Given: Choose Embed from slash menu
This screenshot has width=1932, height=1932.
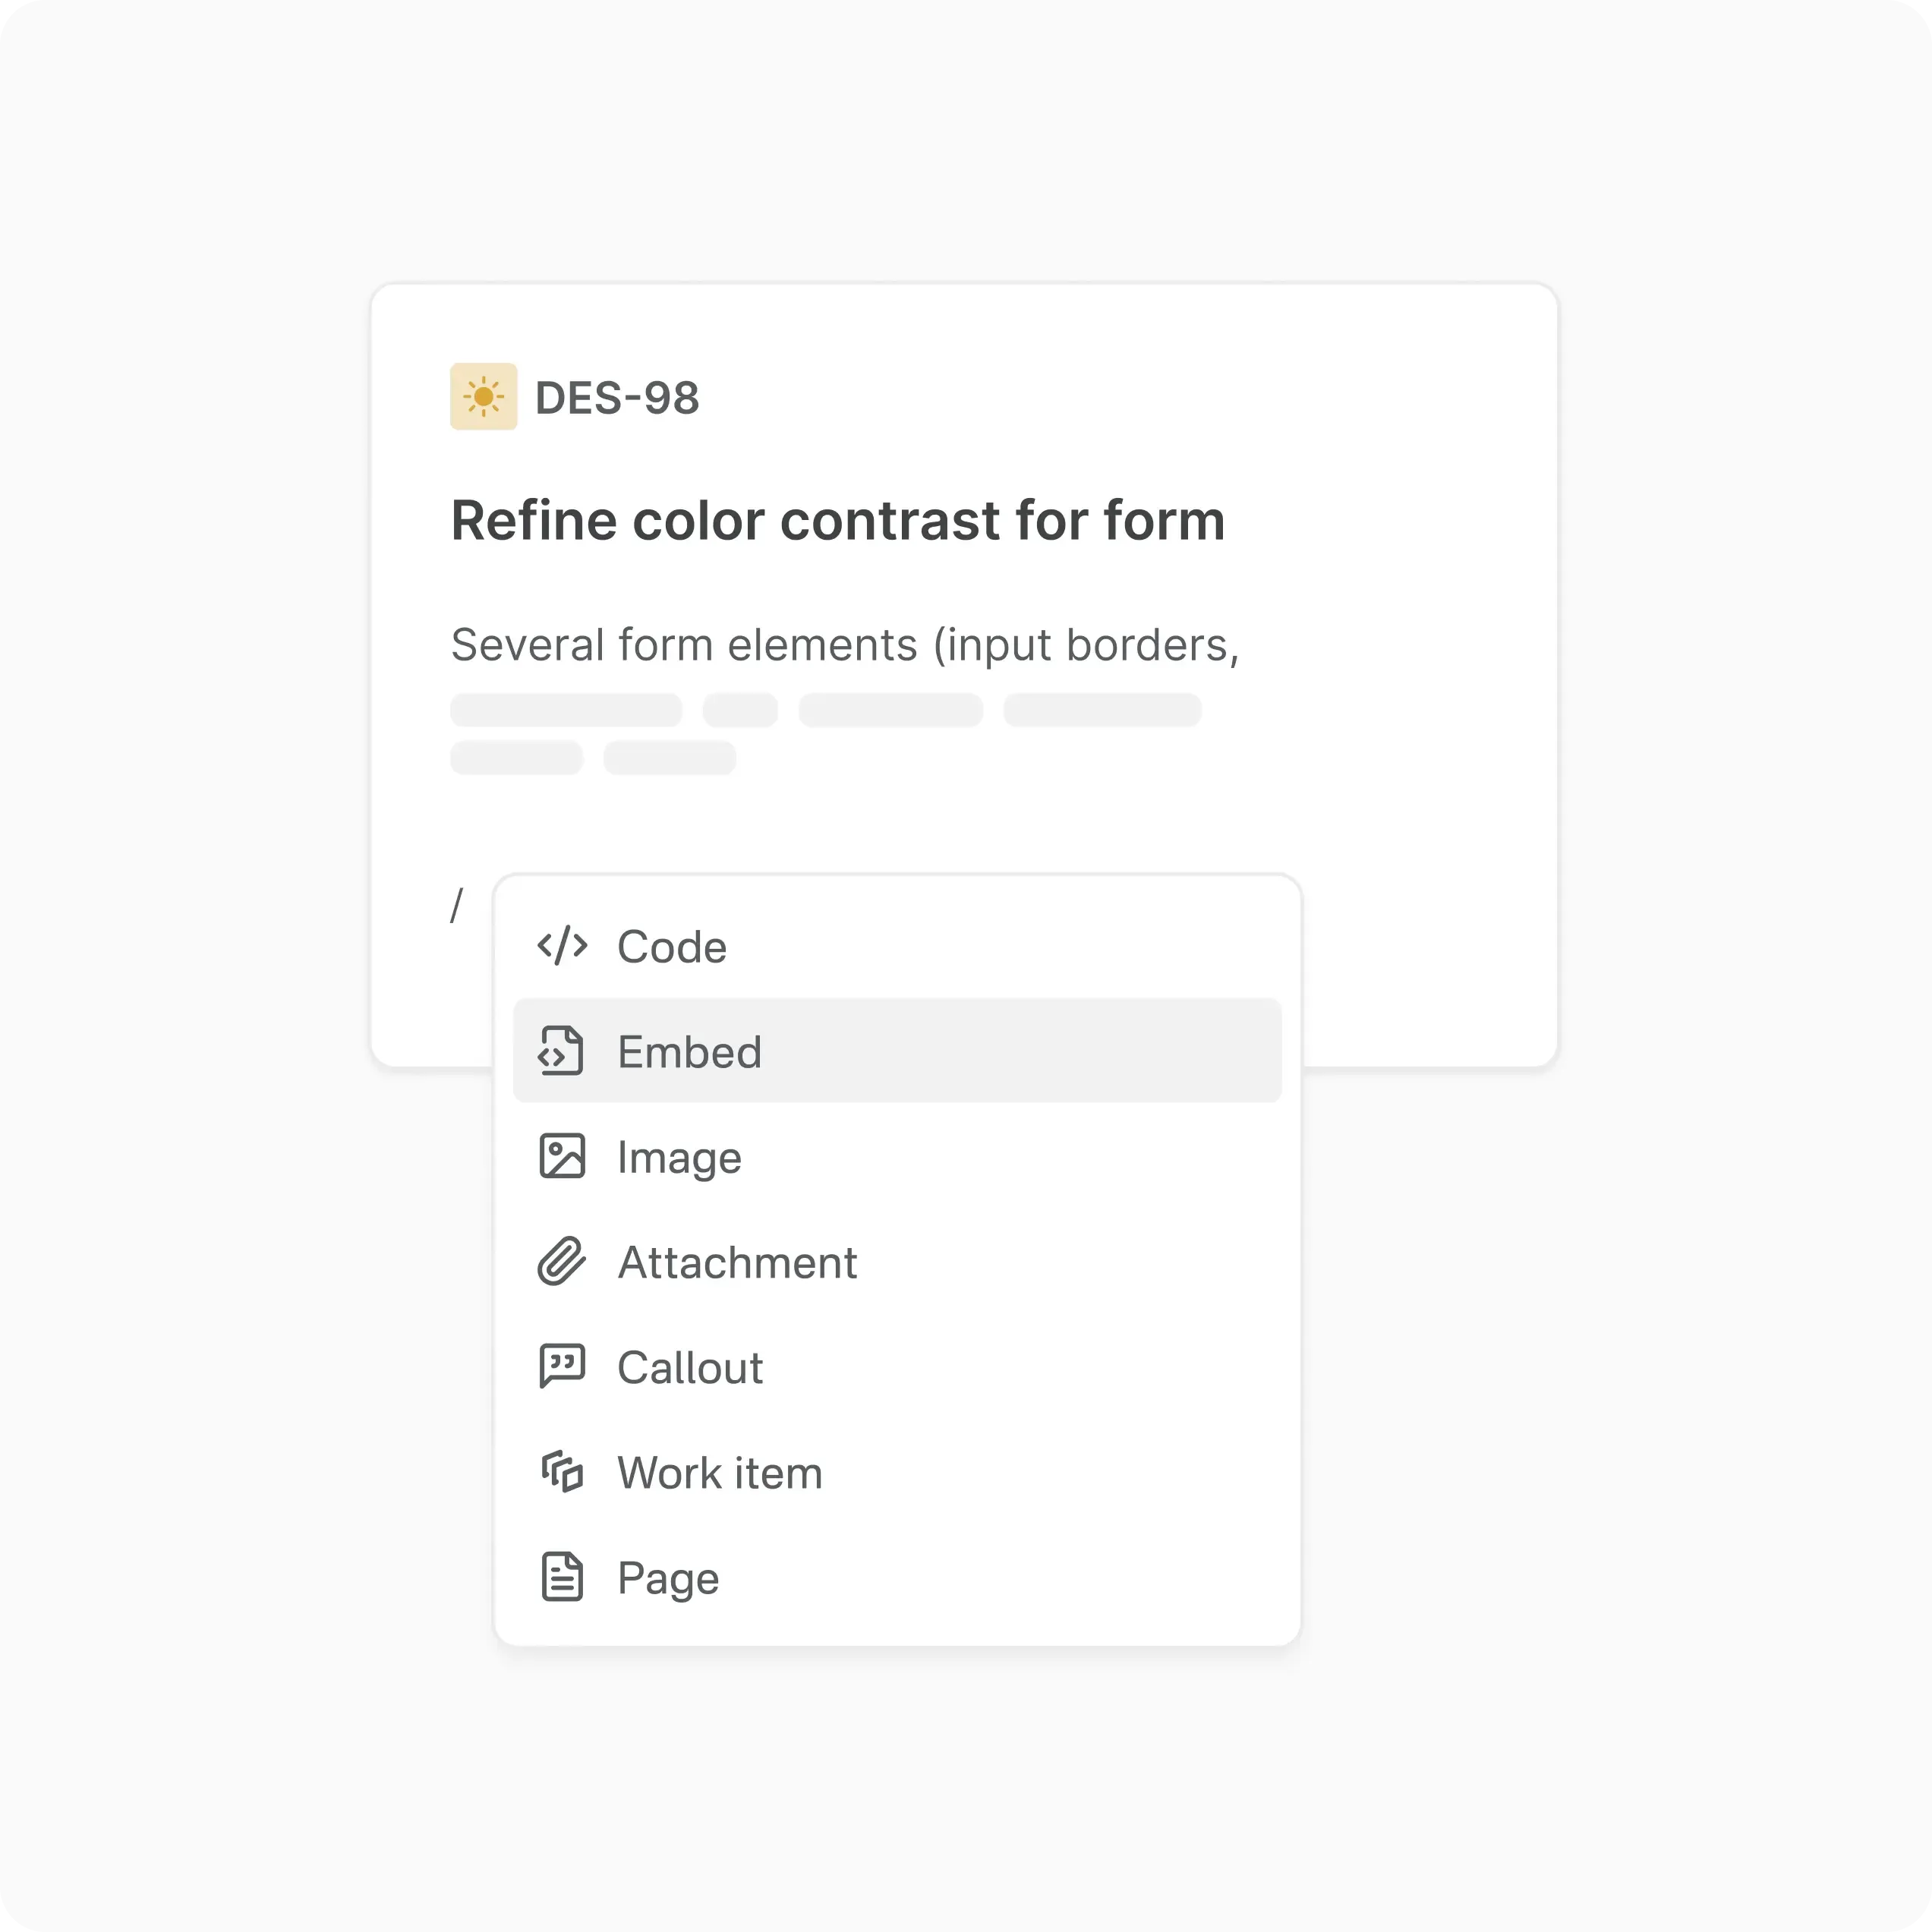Looking at the screenshot, I should tap(690, 1052).
